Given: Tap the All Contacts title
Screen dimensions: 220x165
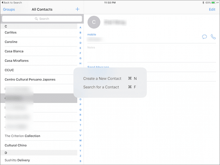Looking at the screenshot, I should [42, 10].
